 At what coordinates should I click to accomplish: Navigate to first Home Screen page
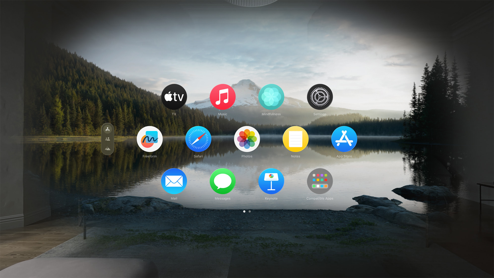tap(244, 211)
